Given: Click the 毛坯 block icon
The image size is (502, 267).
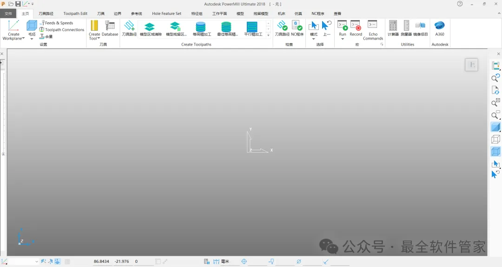Looking at the screenshot, I should (32, 27).
